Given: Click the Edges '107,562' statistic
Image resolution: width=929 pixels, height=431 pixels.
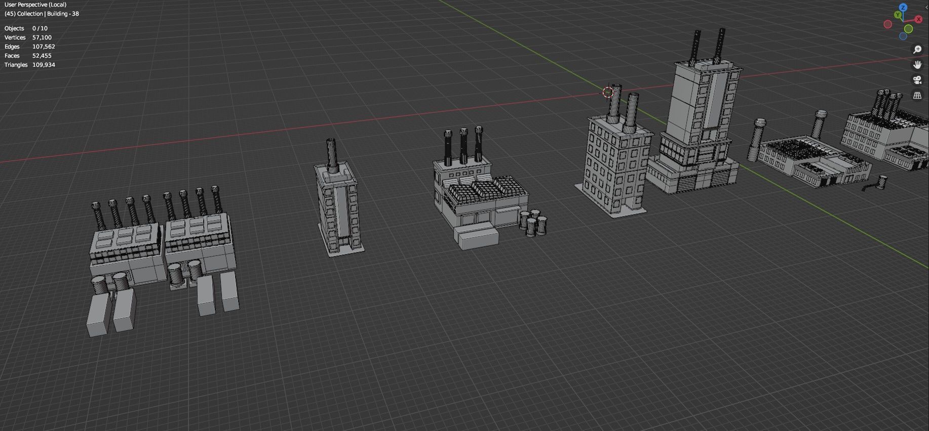Looking at the screenshot, I should tap(44, 47).
